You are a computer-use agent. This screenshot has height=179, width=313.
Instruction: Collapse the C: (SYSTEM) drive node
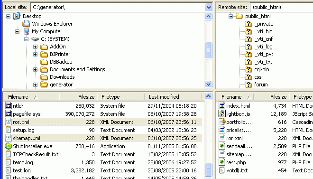(x=27, y=39)
